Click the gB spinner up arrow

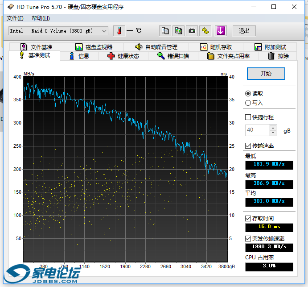pos(273,128)
